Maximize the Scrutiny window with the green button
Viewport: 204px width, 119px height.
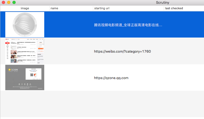coord(14,2)
